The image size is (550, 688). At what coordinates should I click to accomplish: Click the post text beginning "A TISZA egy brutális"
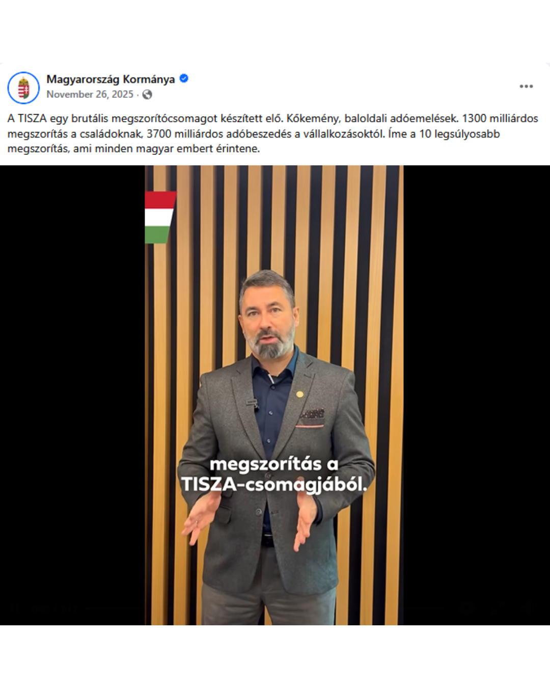point(273,134)
